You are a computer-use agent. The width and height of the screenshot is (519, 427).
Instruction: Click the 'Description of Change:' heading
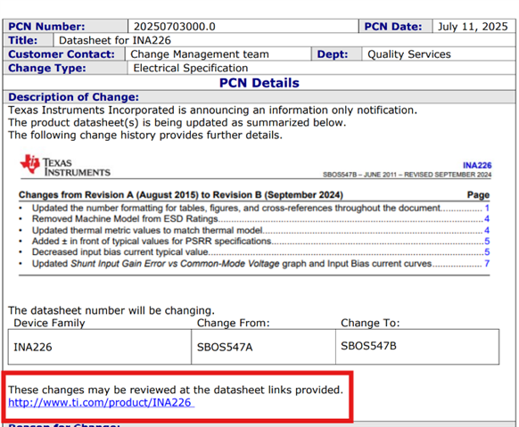pos(73,97)
